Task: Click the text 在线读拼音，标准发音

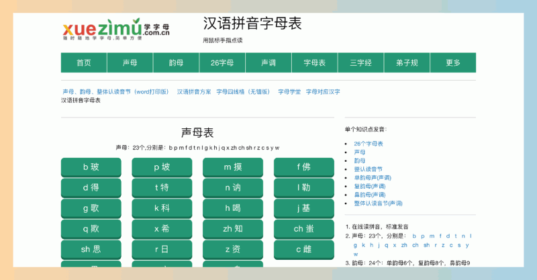Action: 380,226
